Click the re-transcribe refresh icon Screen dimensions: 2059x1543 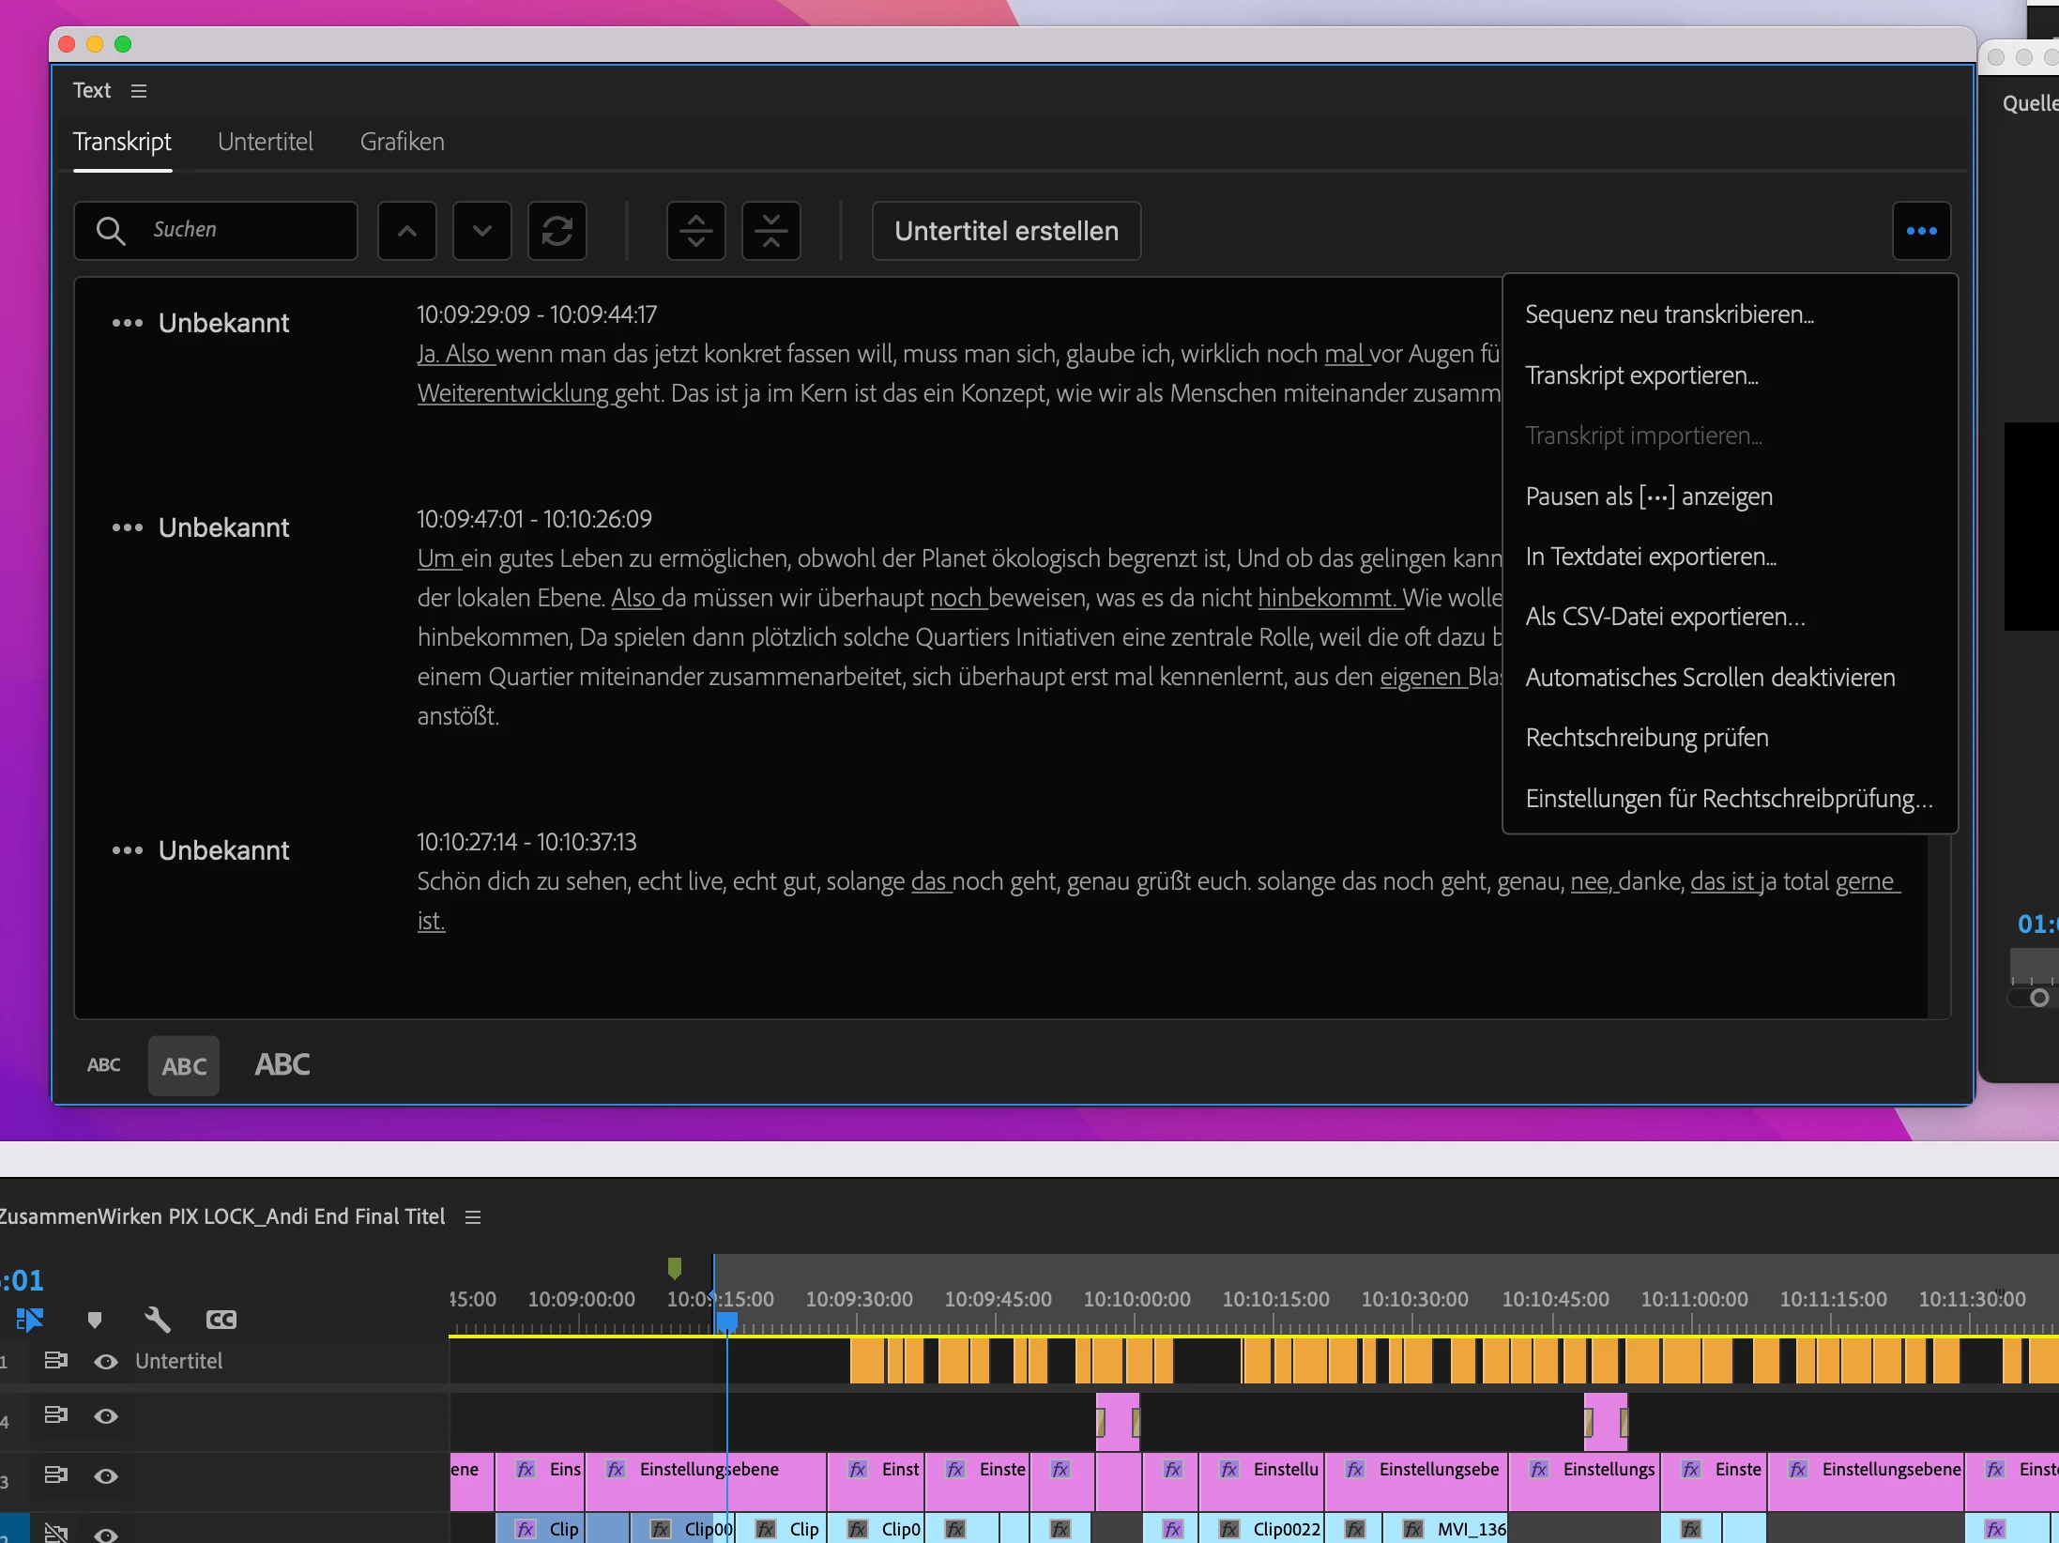tap(557, 231)
